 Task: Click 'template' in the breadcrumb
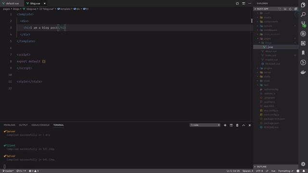pyautogui.click(x=64, y=9)
